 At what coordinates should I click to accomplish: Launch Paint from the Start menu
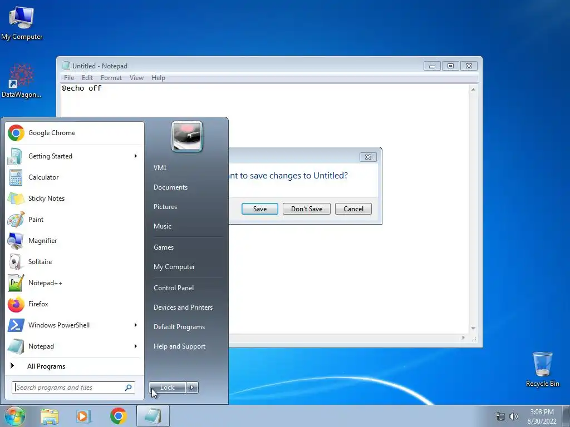click(x=75, y=219)
